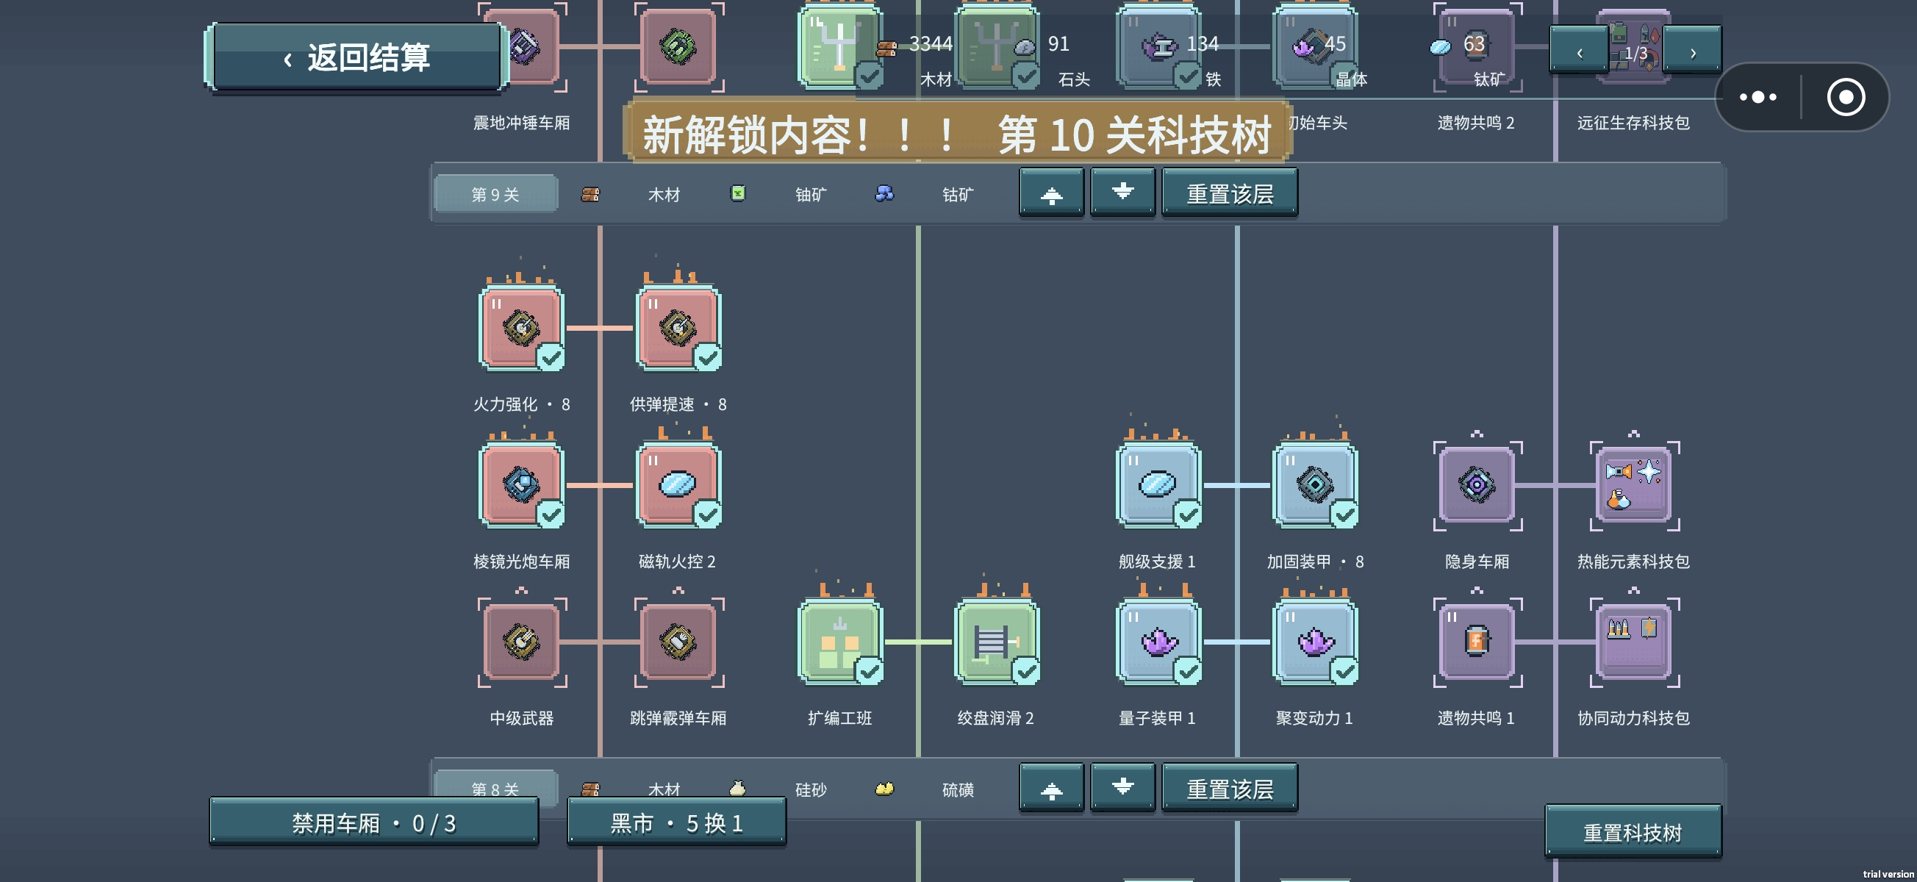
Task: Open the 棱镜光炮车厢 tech icon
Action: 521,485
